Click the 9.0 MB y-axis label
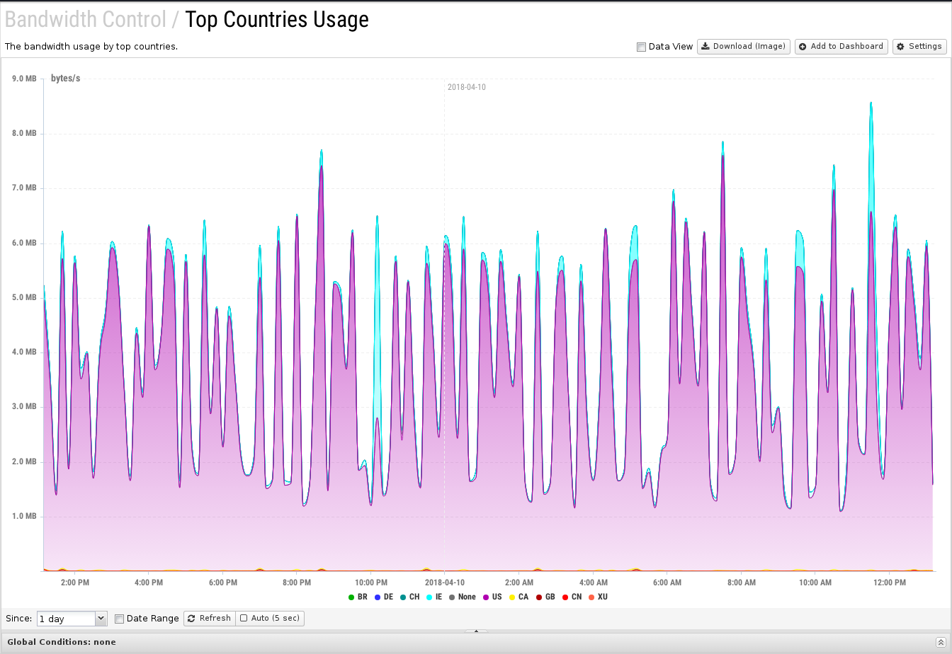The image size is (952, 654). 24,79
